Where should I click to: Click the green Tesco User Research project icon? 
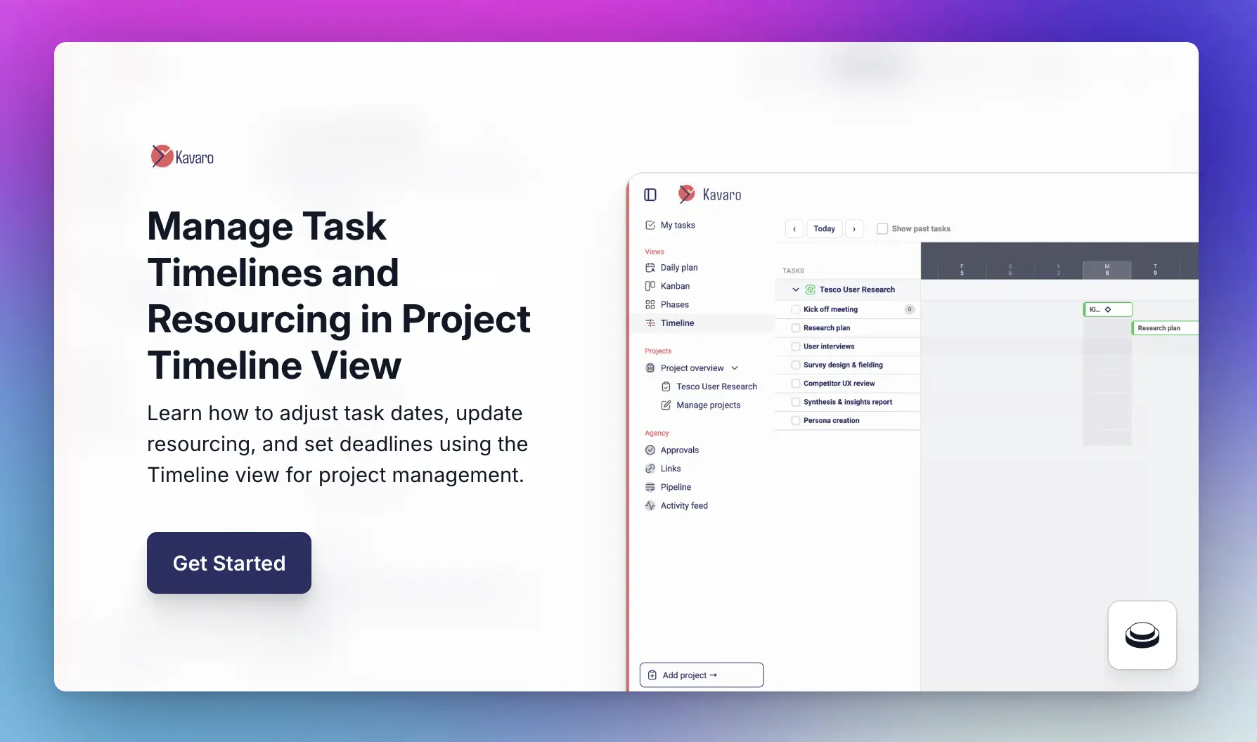point(811,289)
